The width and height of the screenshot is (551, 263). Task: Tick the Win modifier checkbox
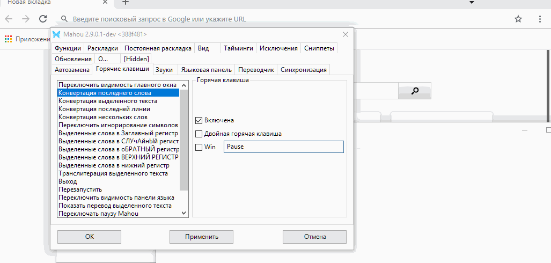(199, 147)
